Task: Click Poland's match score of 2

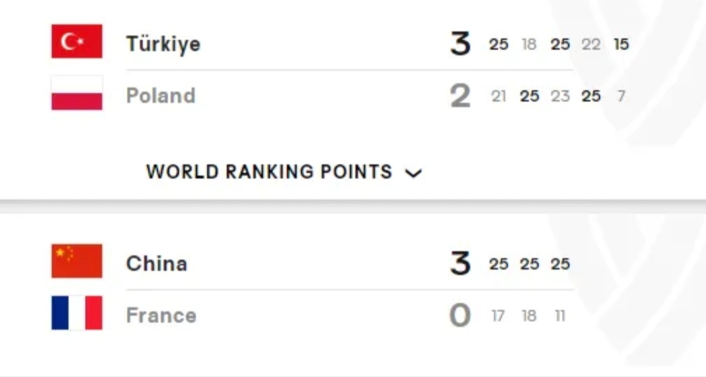Action: pyautogui.click(x=460, y=96)
